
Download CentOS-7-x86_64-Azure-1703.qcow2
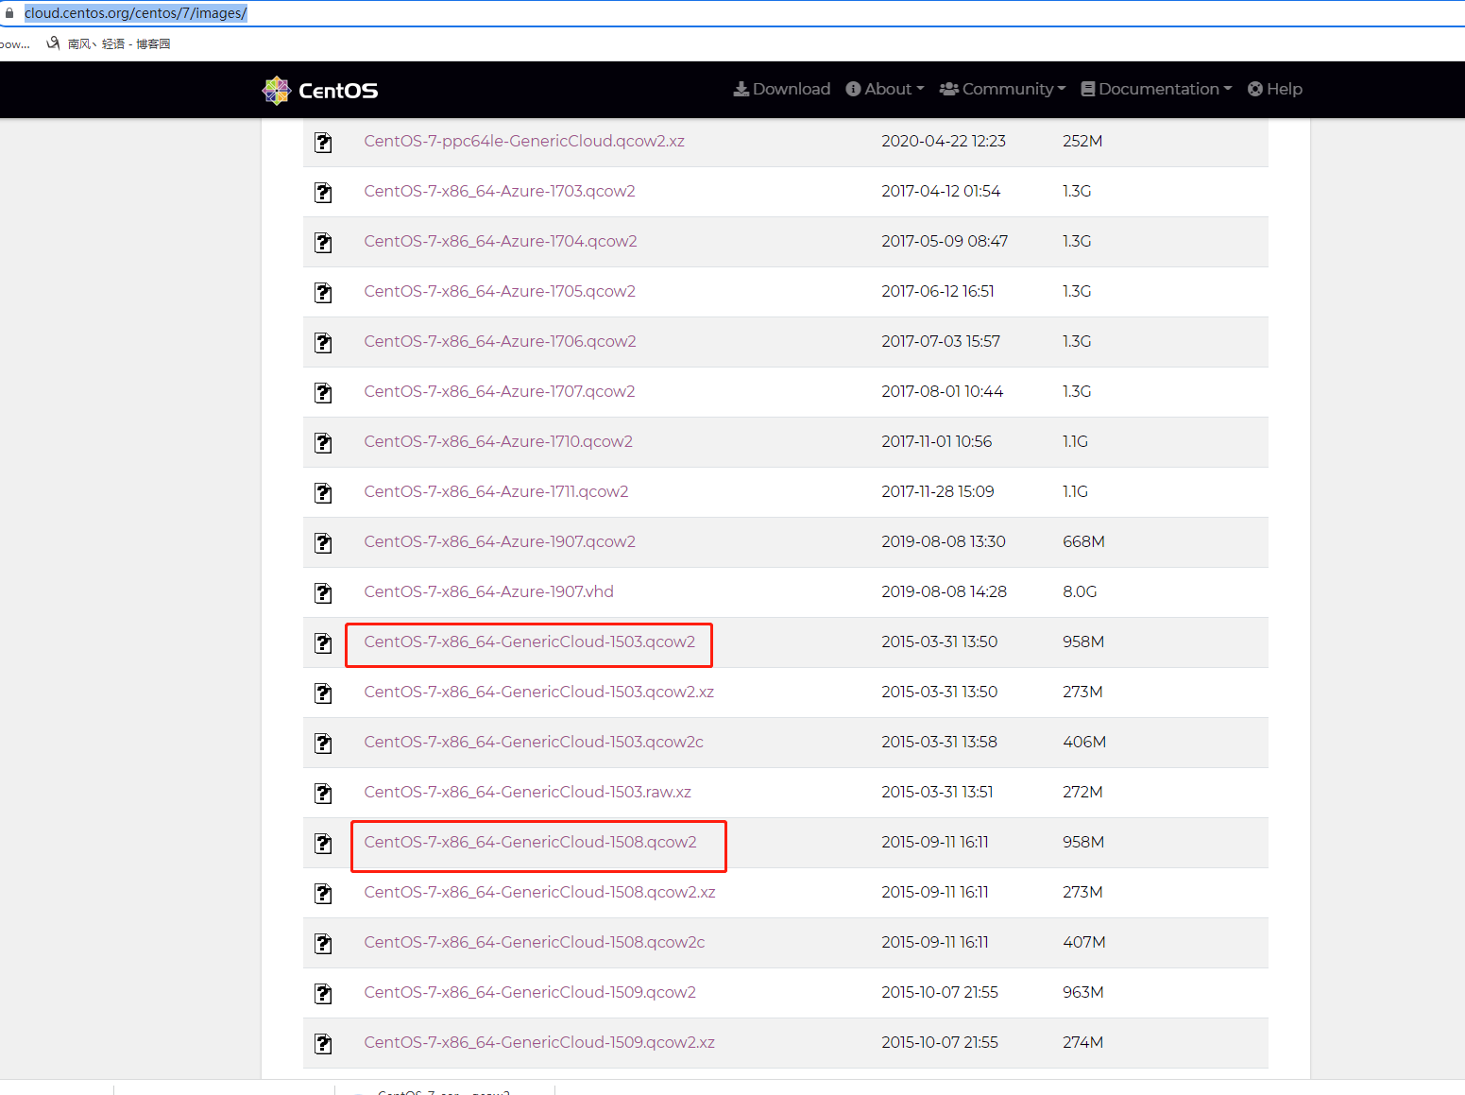tap(500, 191)
